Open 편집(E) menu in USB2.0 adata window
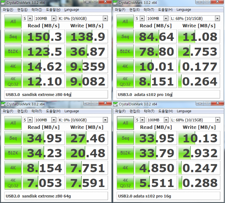This screenshot has width=225, height=203. [135, 111]
